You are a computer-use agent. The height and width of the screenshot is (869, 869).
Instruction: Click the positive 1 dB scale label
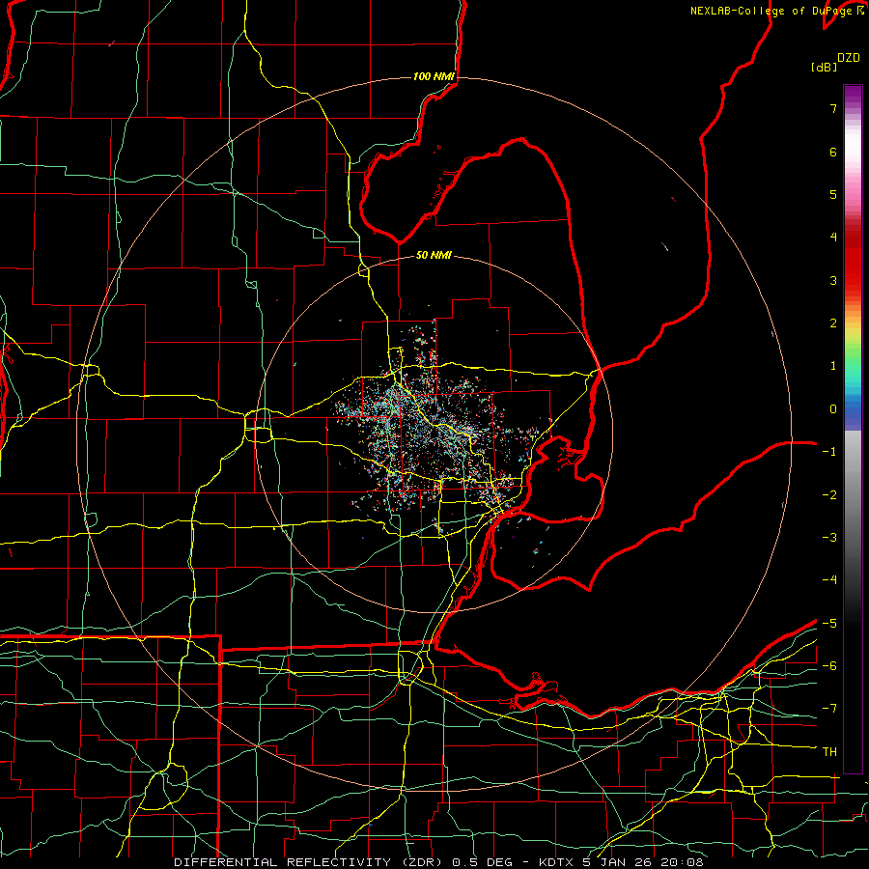(x=833, y=366)
